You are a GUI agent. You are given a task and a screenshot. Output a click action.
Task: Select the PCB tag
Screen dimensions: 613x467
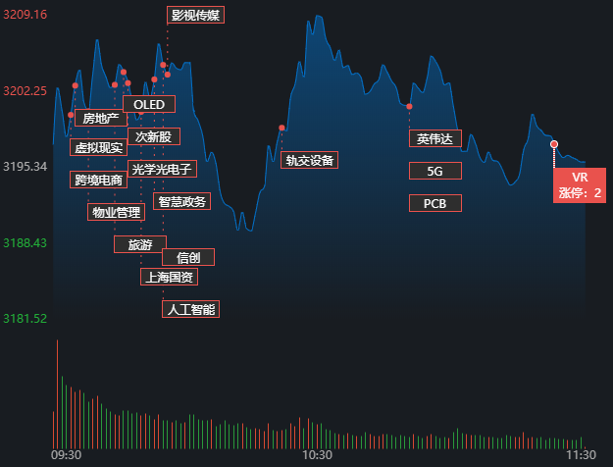pyautogui.click(x=434, y=203)
